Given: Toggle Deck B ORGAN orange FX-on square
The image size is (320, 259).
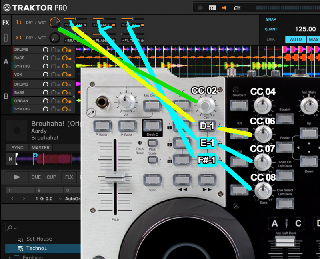Looking at the screenshot, I should tap(70, 102).
